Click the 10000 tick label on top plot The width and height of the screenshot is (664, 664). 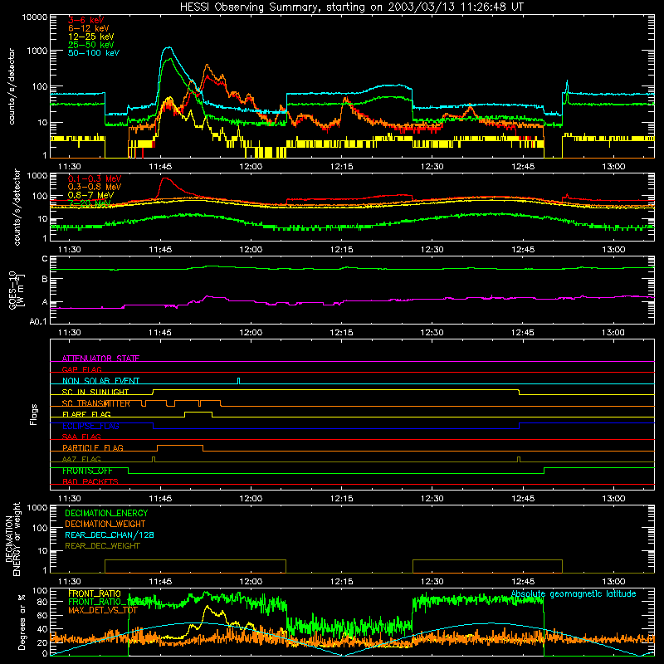pos(35,17)
